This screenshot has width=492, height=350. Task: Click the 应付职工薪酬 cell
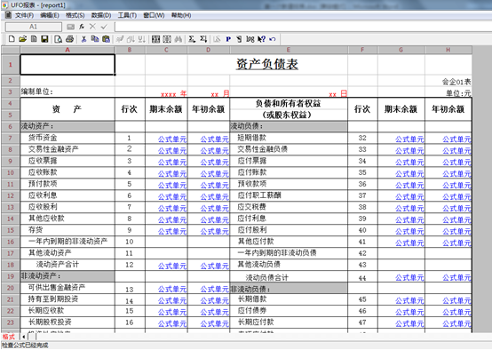[289, 195]
